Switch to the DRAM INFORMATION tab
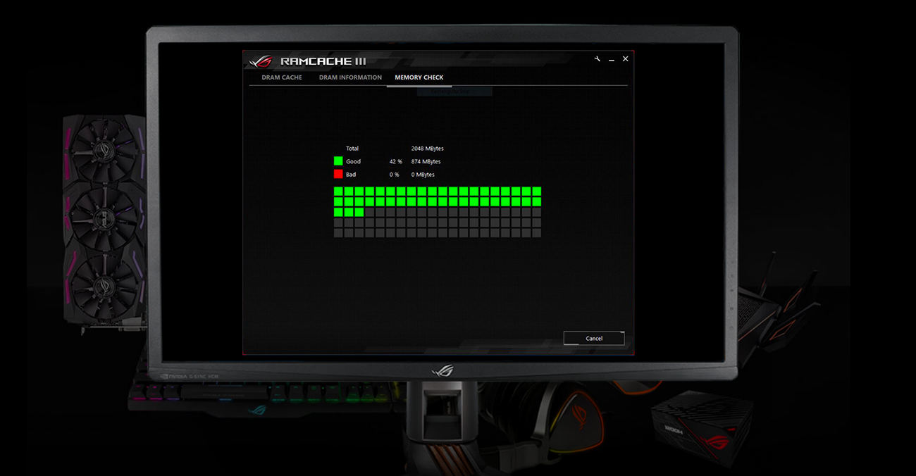Screen dimensions: 916x476 click(350, 77)
